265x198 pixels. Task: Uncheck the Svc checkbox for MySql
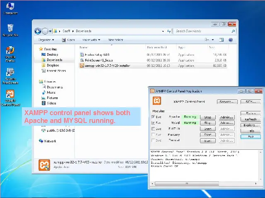pos(153,123)
